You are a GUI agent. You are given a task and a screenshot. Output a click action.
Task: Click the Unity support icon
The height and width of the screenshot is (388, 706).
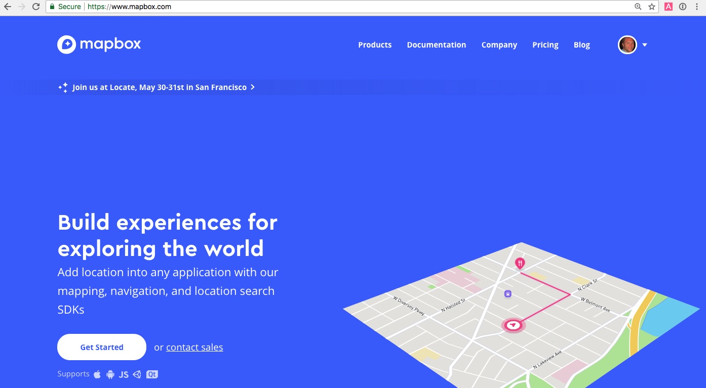137,375
